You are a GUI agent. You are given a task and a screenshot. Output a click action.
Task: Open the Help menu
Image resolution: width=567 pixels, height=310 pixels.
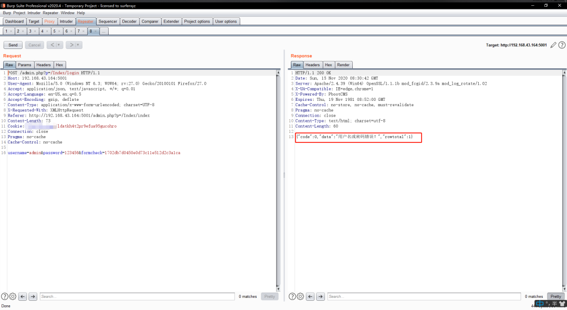point(81,13)
